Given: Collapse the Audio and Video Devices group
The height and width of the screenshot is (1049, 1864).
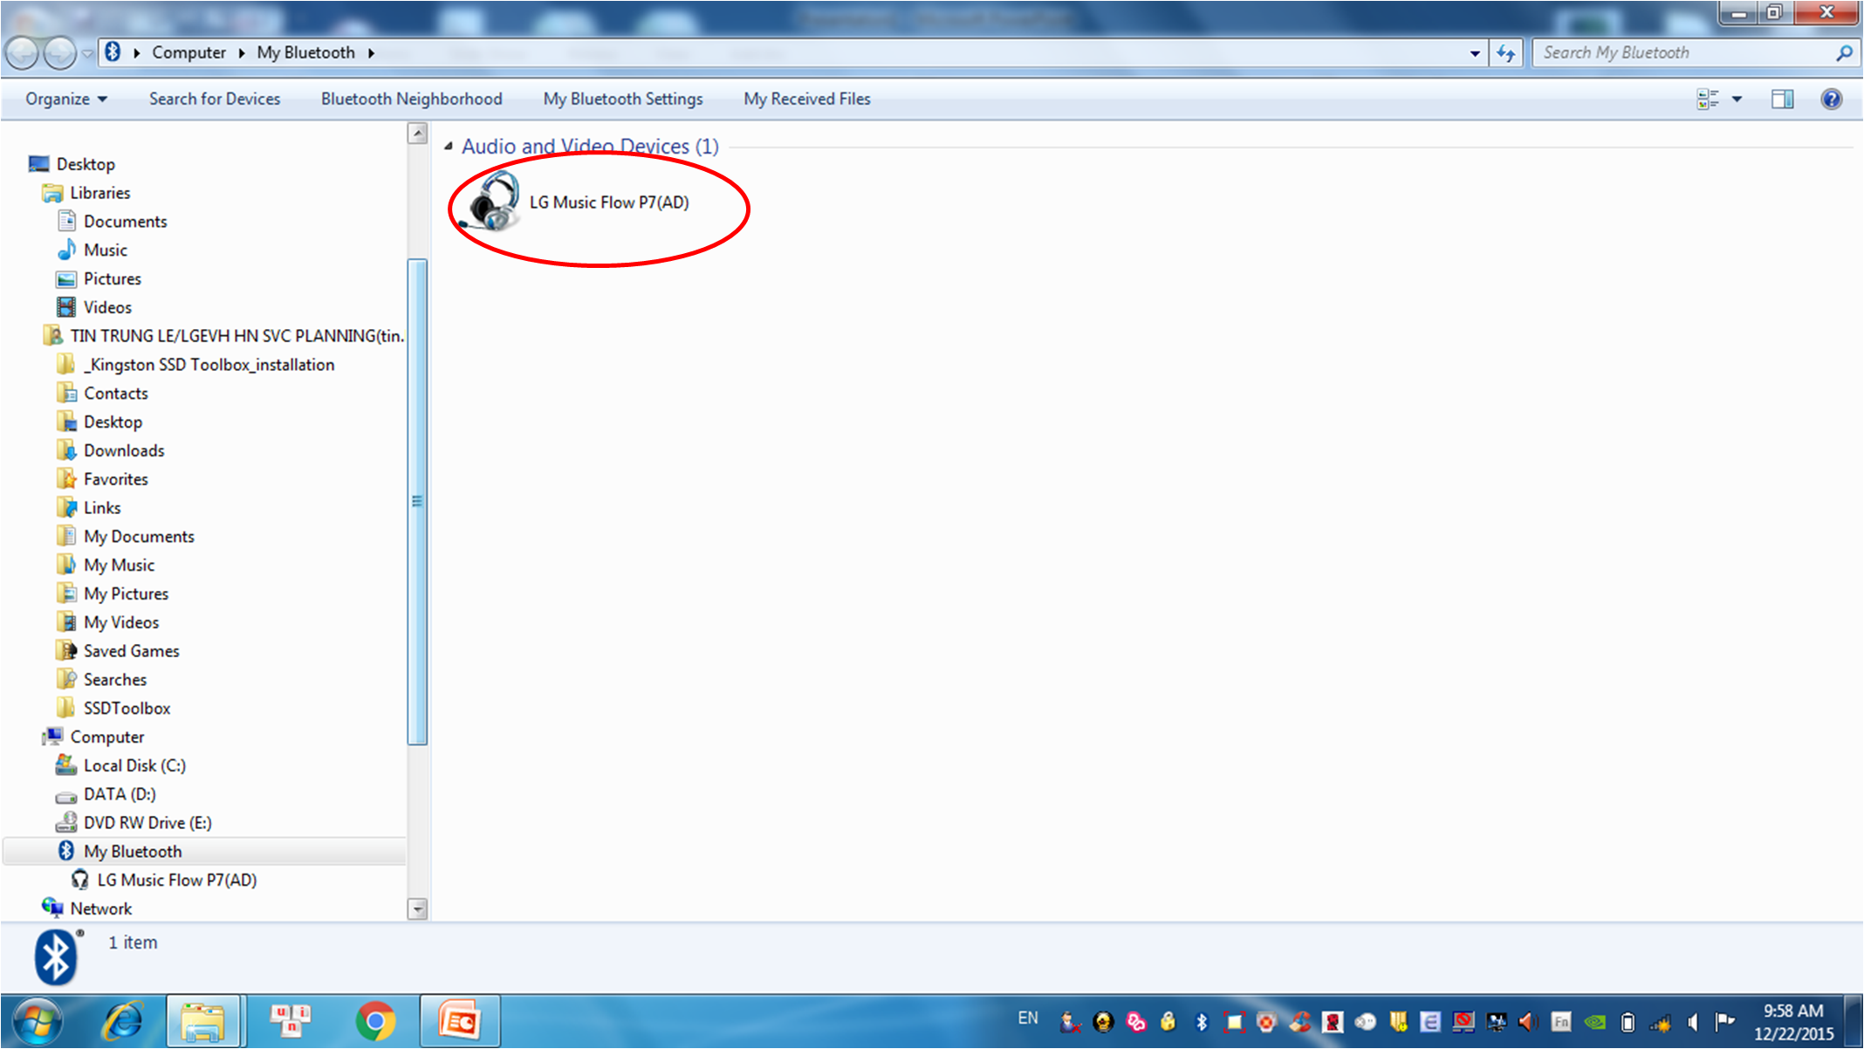Looking at the screenshot, I should coord(449,146).
